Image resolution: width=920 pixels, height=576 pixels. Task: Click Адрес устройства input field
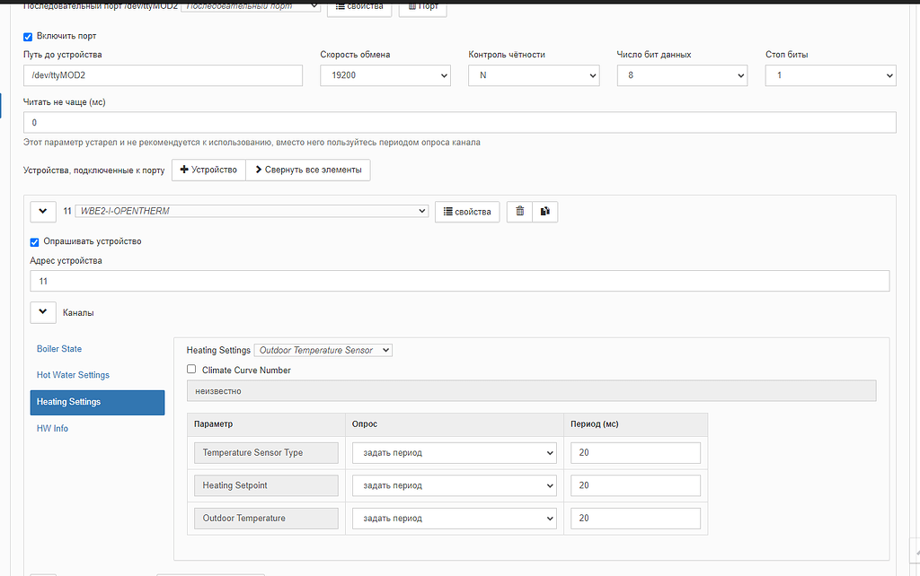tap(459, 282)
